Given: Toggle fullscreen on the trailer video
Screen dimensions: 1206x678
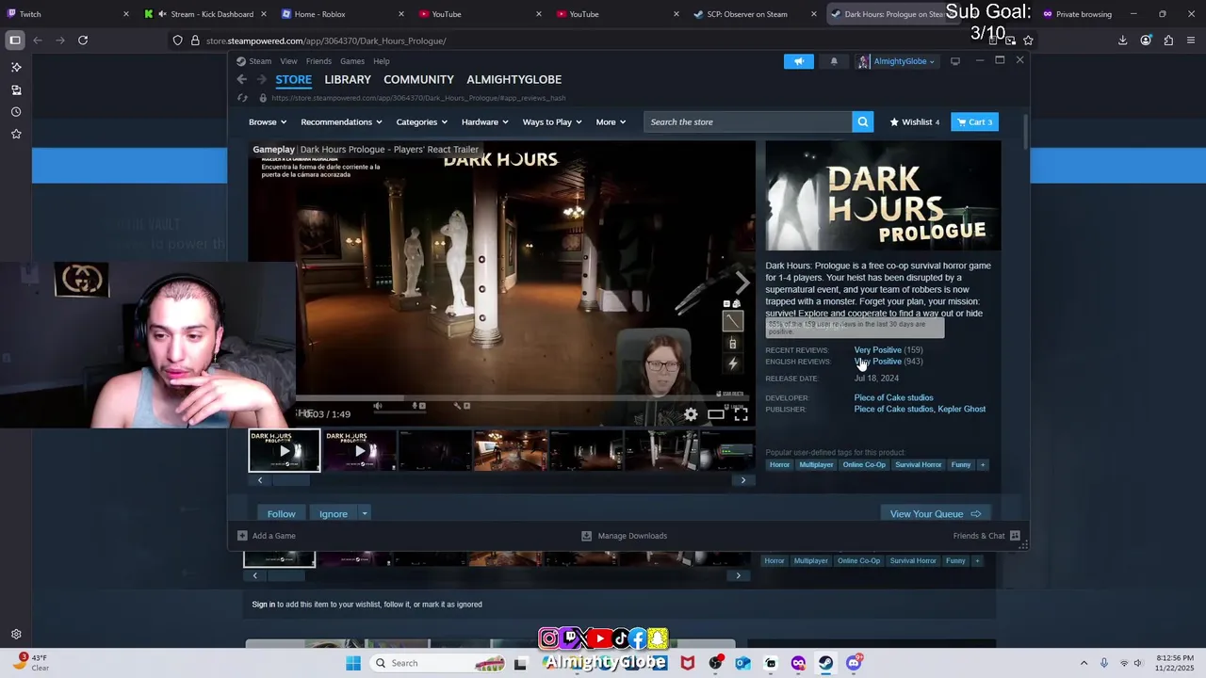Looking at the screenshot, I should point(742,414).
